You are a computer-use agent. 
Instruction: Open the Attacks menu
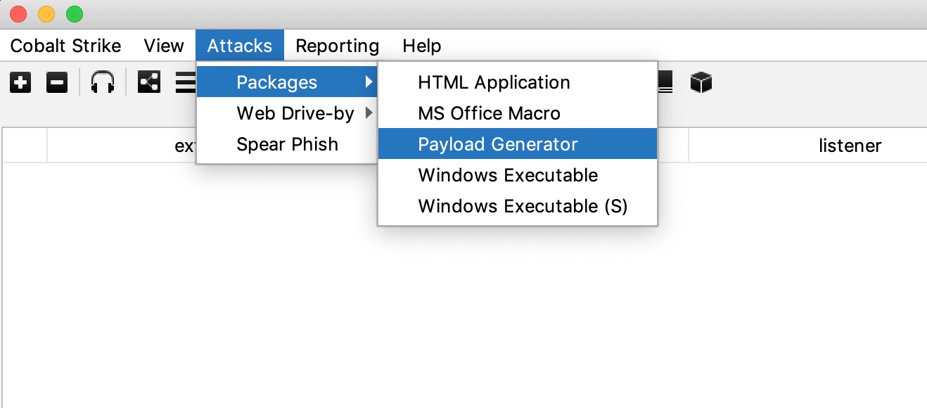click(x=239, y=46)
